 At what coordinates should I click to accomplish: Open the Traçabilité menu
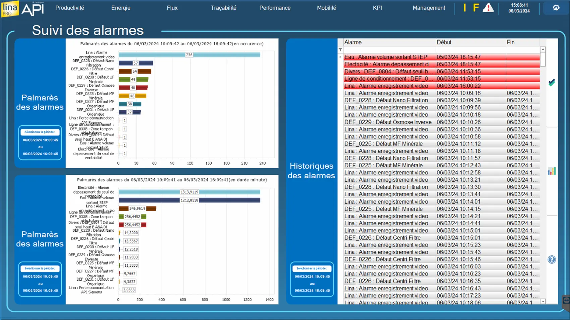point(223,8)
